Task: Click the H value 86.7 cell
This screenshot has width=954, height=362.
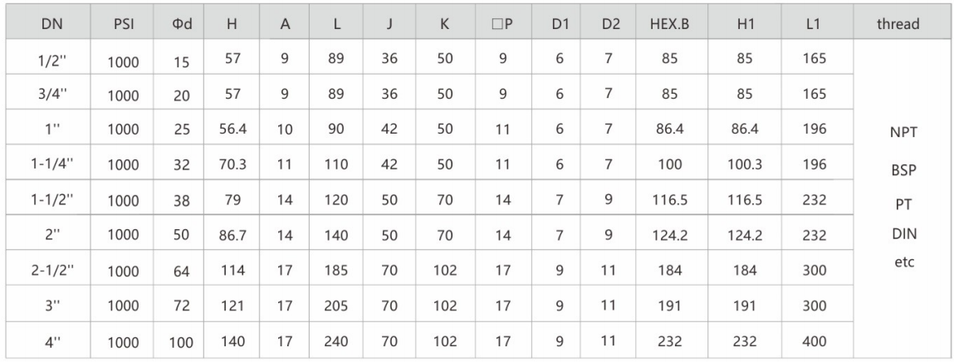Action: (x=232, y=236)
